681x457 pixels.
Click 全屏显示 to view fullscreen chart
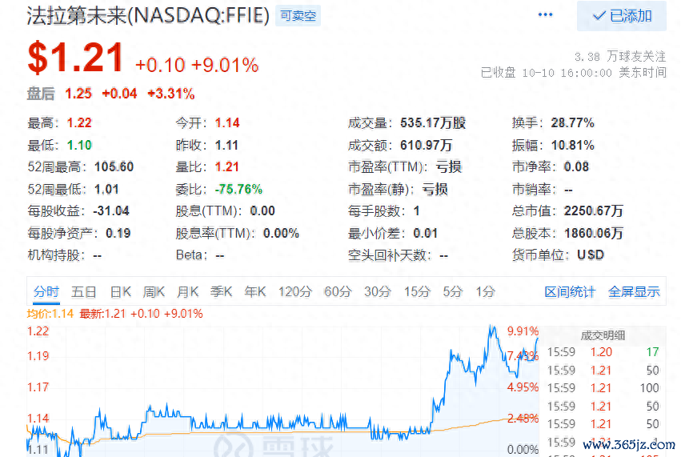pyautogui.click(x=634, y=292)
